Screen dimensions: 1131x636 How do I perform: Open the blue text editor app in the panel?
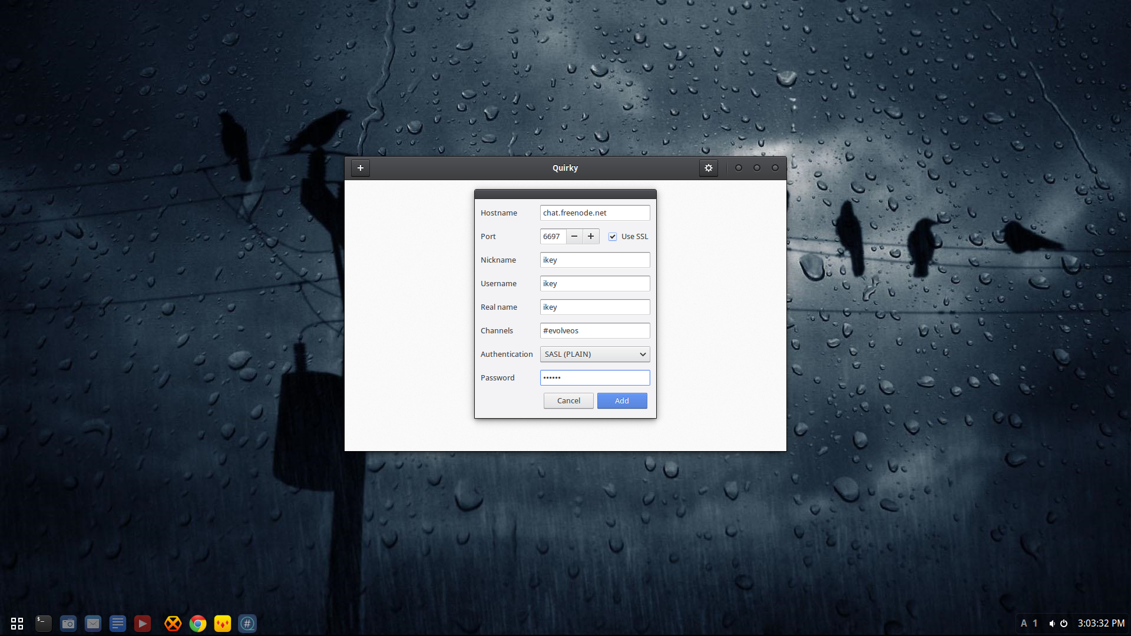[118, 623]
